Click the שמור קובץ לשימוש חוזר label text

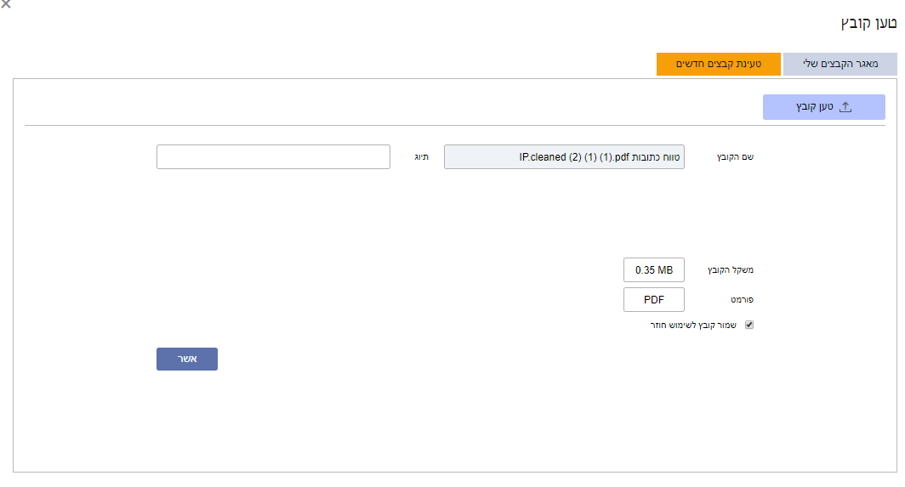pos(693,325)
